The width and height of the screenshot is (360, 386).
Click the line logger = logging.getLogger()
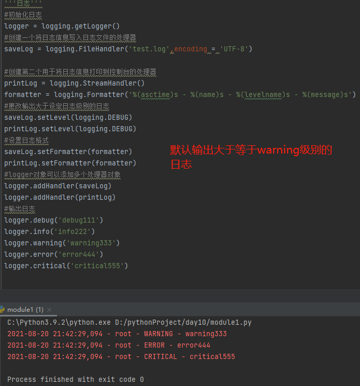[x=62, y=26]
